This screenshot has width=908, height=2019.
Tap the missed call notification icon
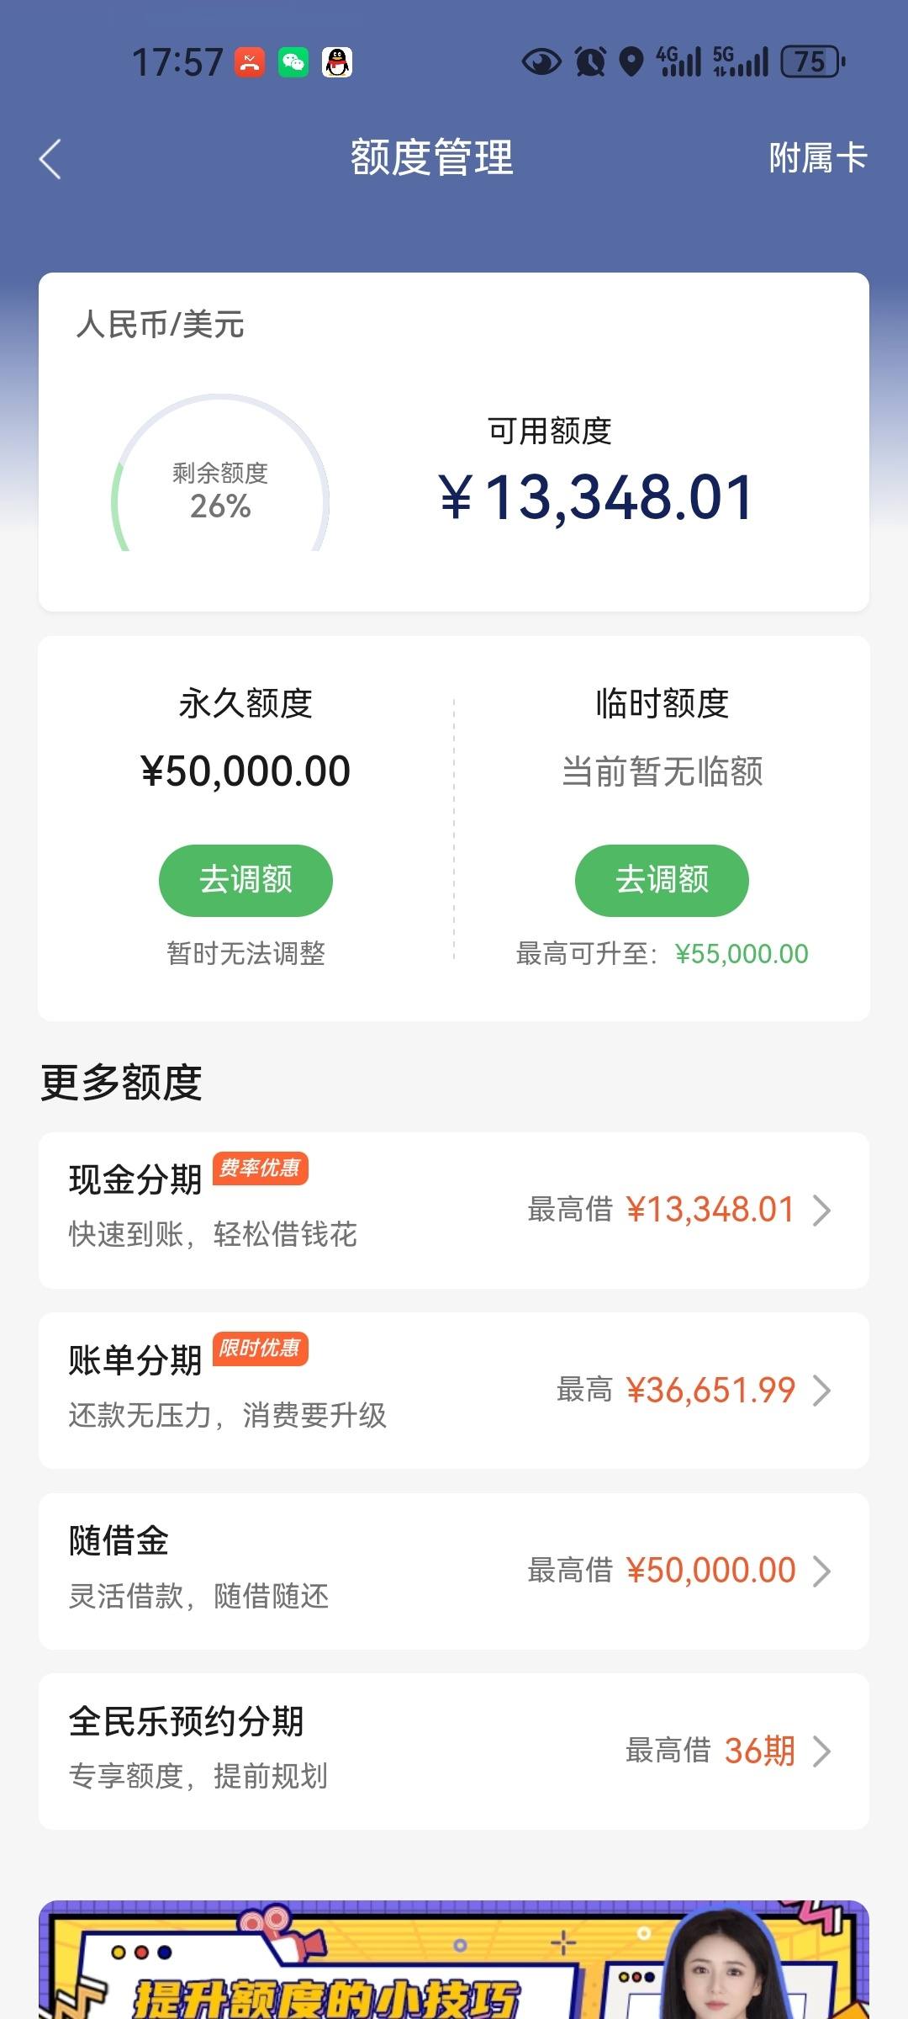click(250, 62)
